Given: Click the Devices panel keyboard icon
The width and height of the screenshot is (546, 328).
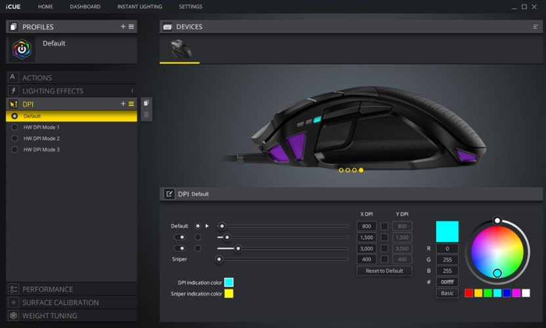Looking at the screenshot, I should point(168,27).
